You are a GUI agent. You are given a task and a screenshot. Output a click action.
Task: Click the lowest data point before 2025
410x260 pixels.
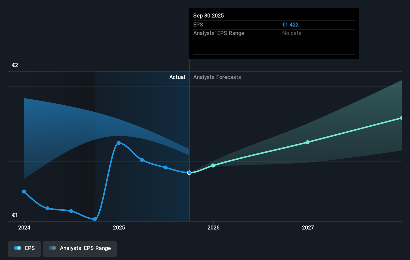(95, 219)
